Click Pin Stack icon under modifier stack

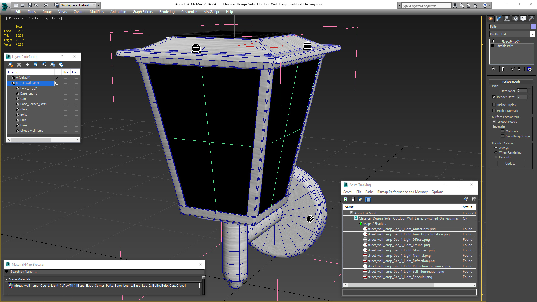pyautogui.click(x=493, y=69)
